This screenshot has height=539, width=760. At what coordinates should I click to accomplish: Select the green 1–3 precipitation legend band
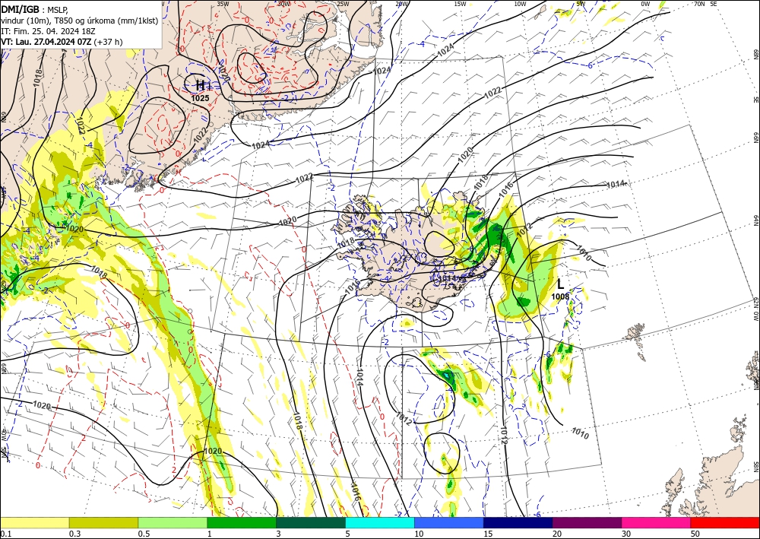click(242, 522)
